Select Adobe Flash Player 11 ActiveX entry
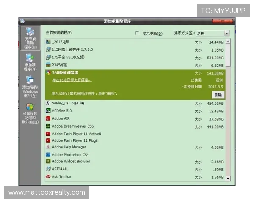The height and width of the screenshot is (203, 254). (135, 134)
